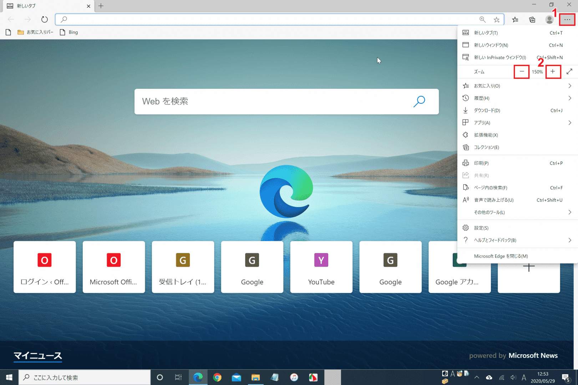Viewport: 578px width, 385px height.
Task: Click the back arrow button
Action: tap(11, 19)
